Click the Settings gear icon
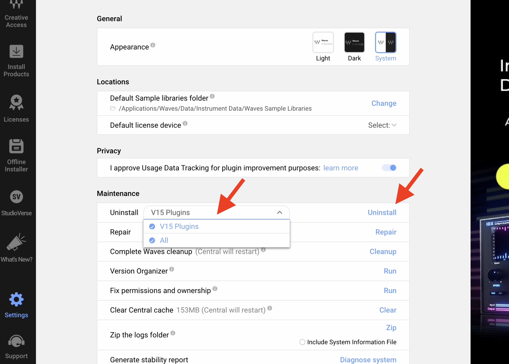 (16, 300)
